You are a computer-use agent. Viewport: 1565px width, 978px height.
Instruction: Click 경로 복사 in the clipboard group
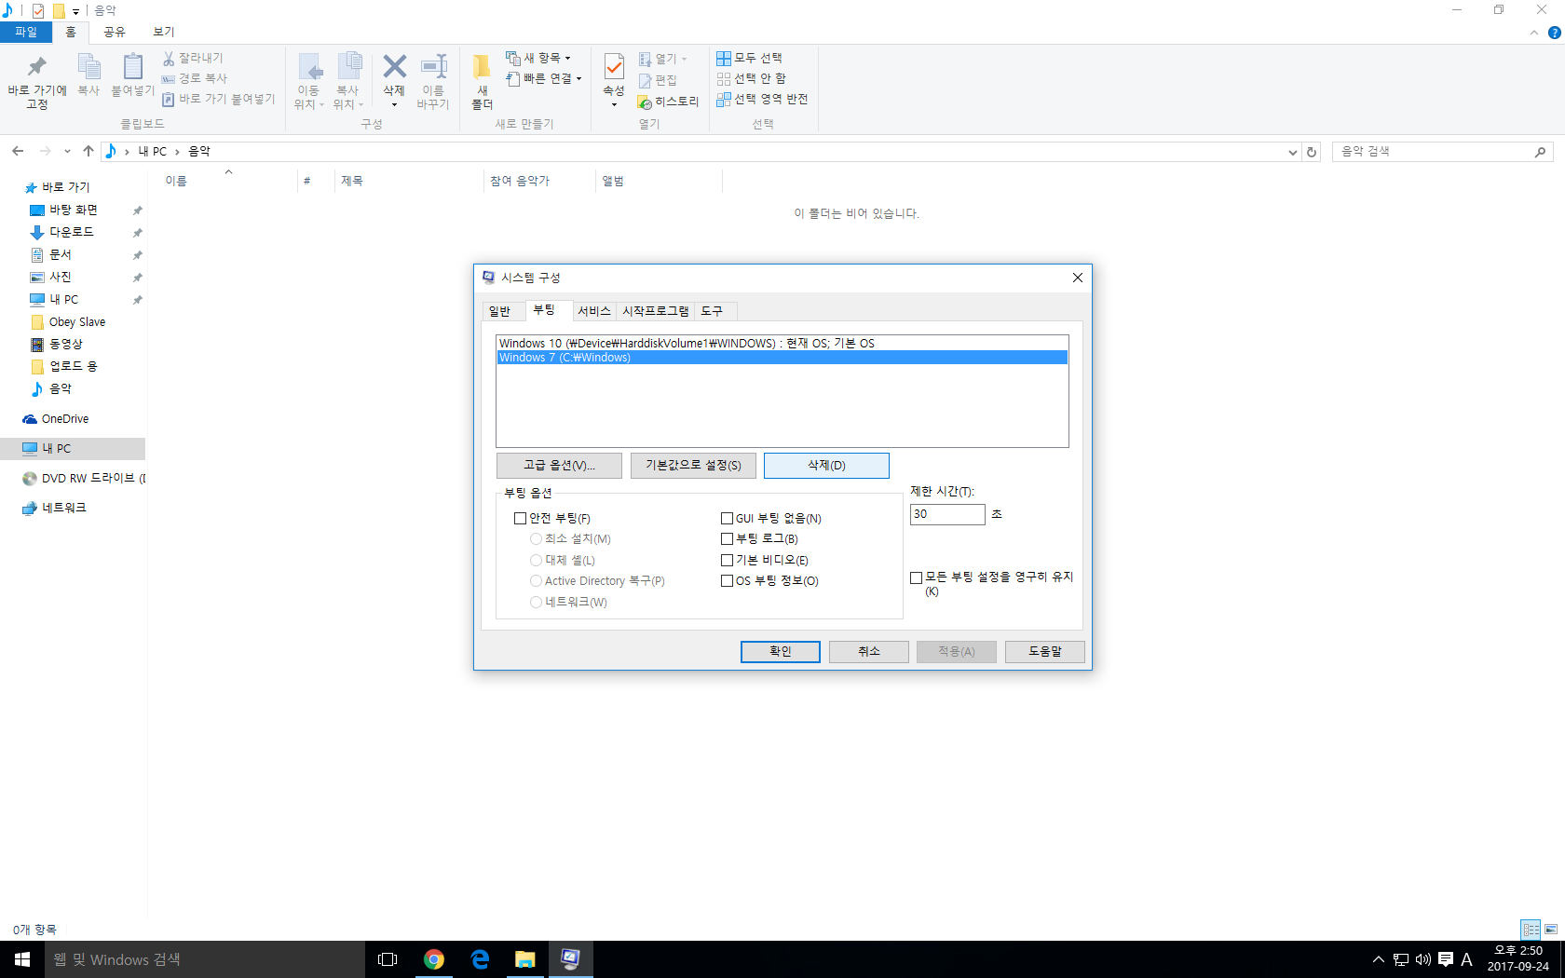pos(194,78)
